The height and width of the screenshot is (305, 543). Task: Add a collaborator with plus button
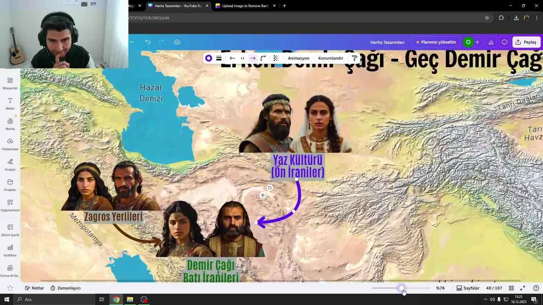477,42
